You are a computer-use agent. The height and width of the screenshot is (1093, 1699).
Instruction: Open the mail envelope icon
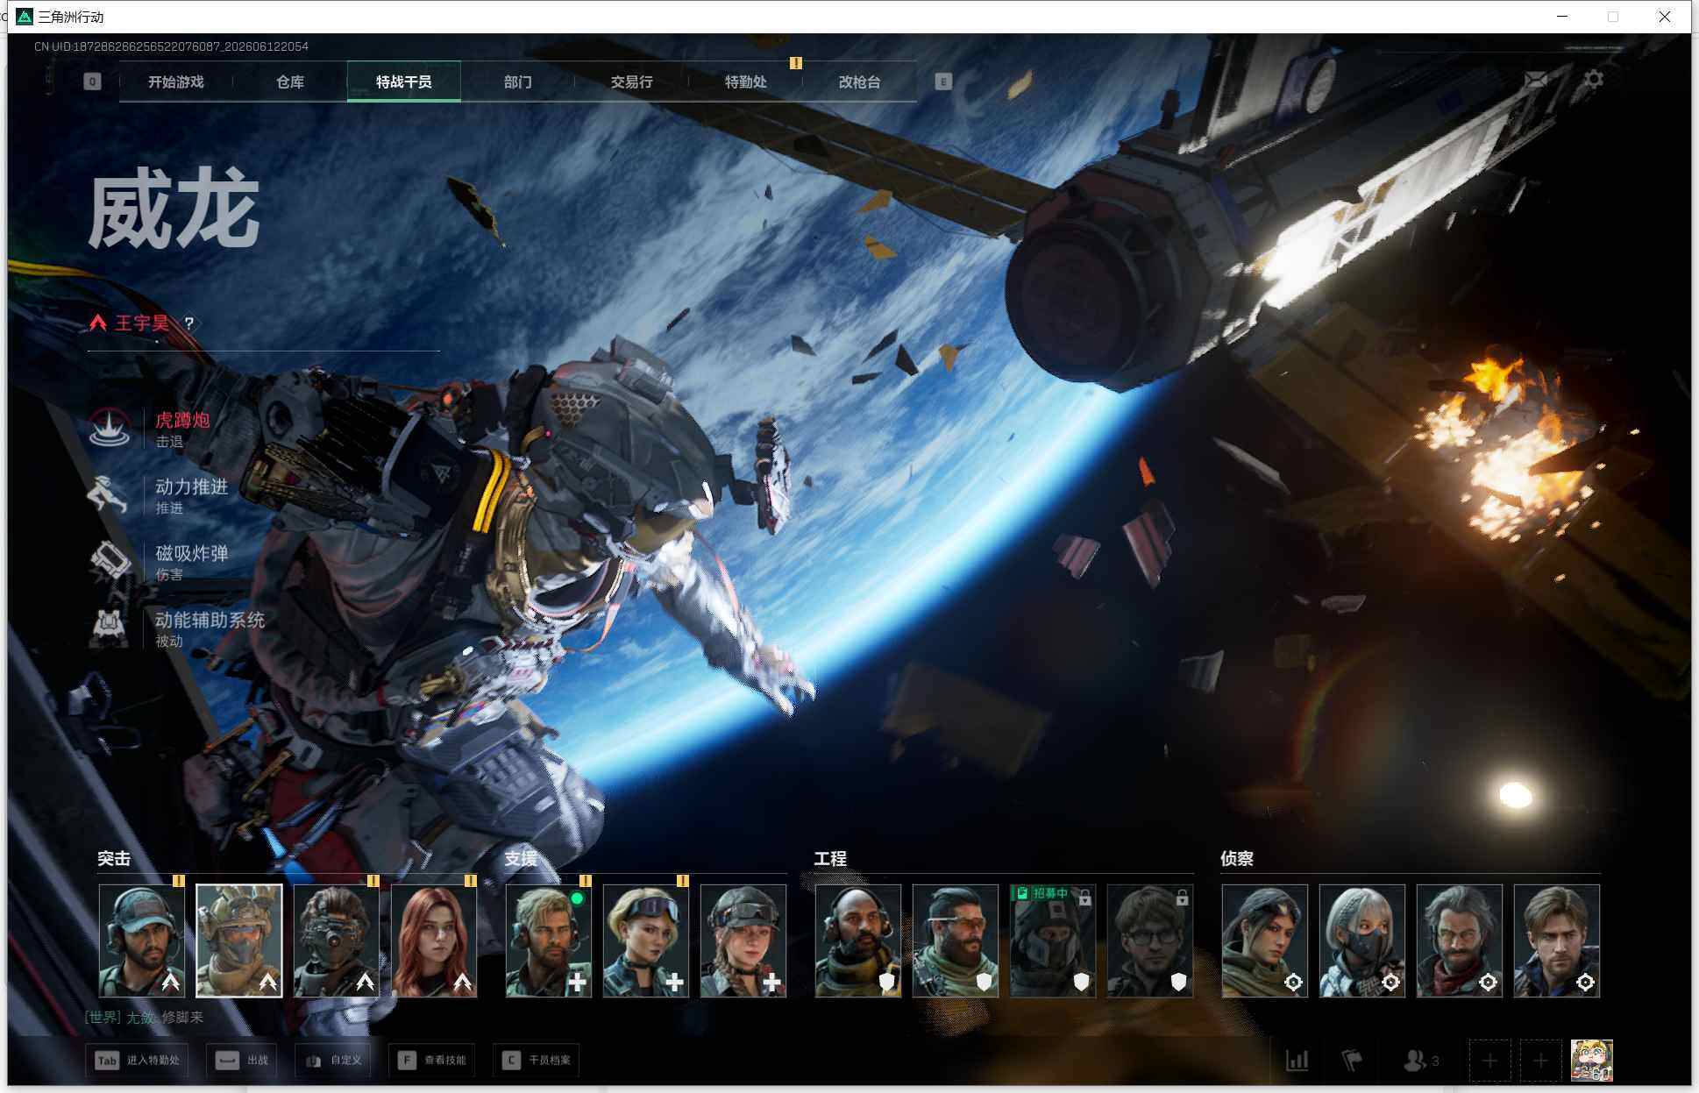[1536, 80]
